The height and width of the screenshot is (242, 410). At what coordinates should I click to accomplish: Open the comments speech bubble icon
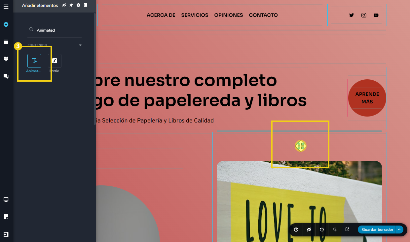point(6,76)
